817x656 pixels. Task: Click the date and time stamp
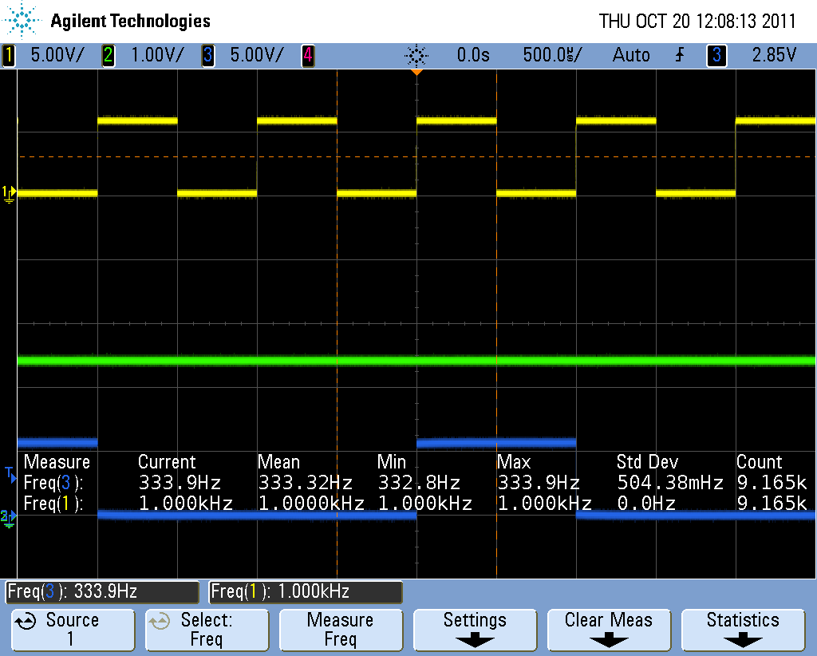[x=697, y=22]
